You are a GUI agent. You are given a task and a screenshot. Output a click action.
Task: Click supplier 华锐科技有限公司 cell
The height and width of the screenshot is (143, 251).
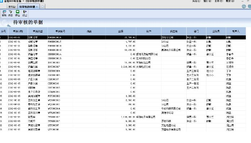click(171, 108)
